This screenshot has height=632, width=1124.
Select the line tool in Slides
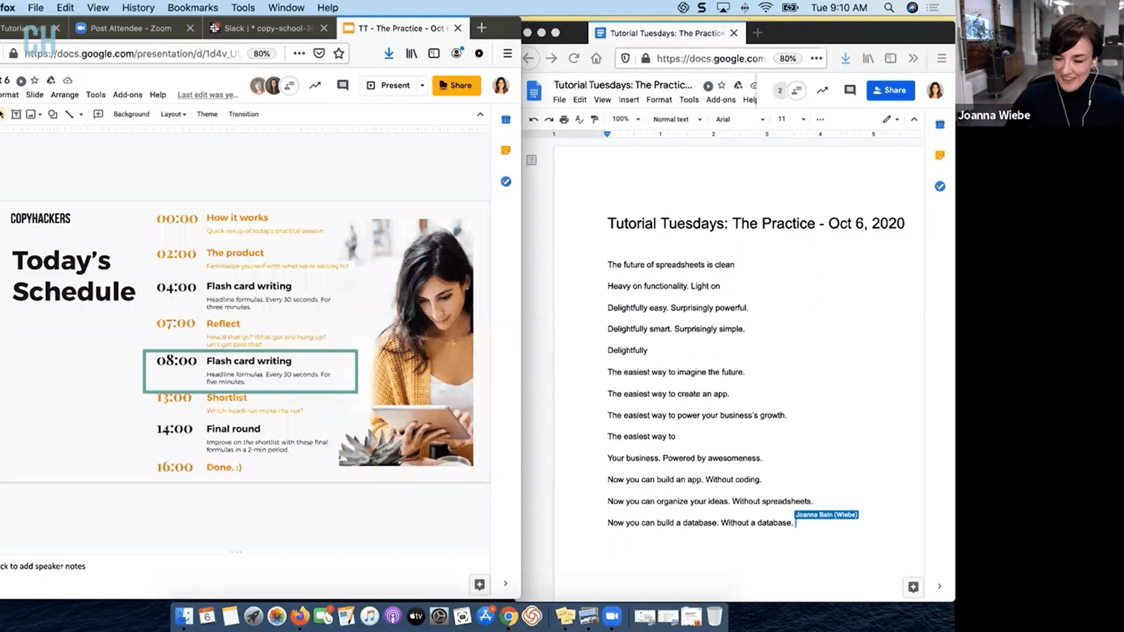[69, 114]
